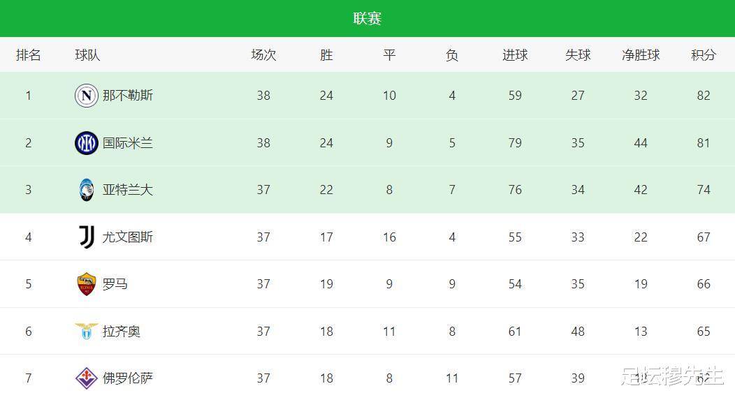This screenshot has width=735, height=400.
Task: Click the Juventus club logo icon
Action: pos(87,237)
